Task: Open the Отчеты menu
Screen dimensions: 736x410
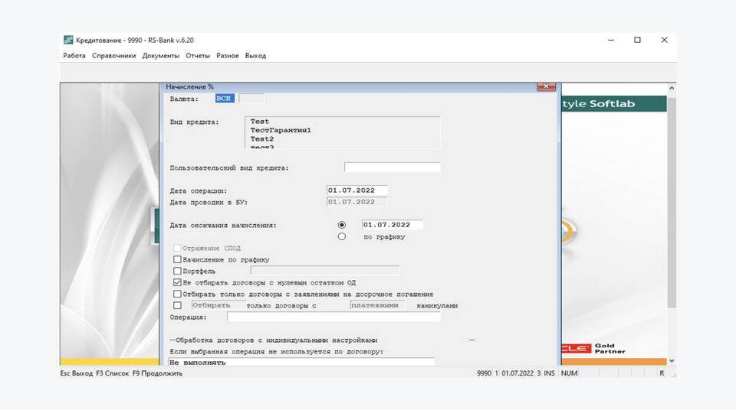Action: click(198, 56)
